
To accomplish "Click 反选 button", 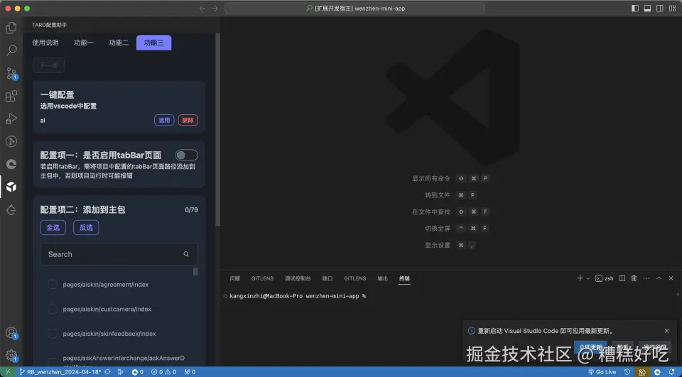I will (86, 227).
